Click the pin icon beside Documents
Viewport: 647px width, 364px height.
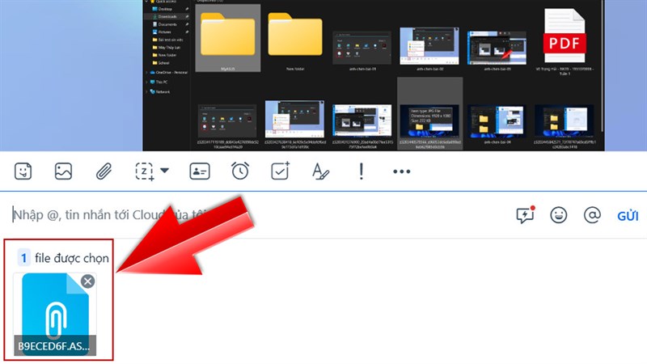tap(187, 24)
